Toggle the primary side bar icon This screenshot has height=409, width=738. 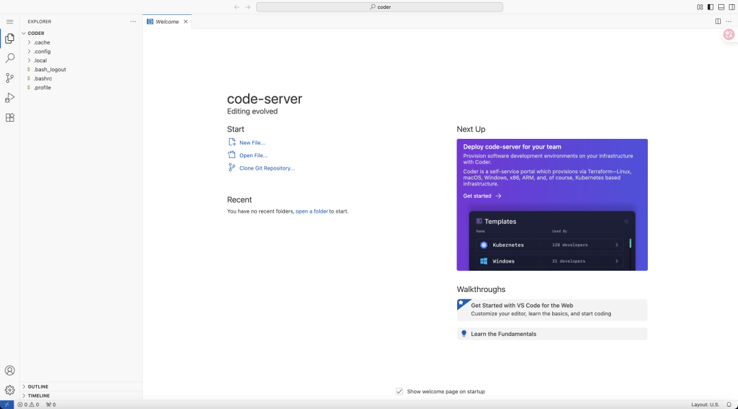(x=710, y=7)
